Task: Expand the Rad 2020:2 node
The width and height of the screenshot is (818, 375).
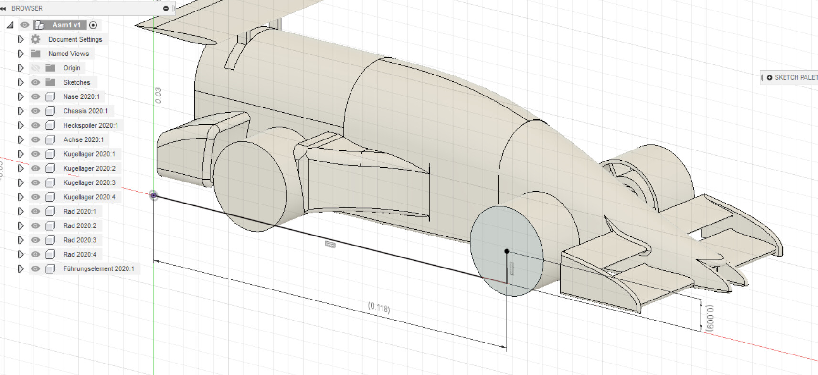Action: tap(21, 225)
